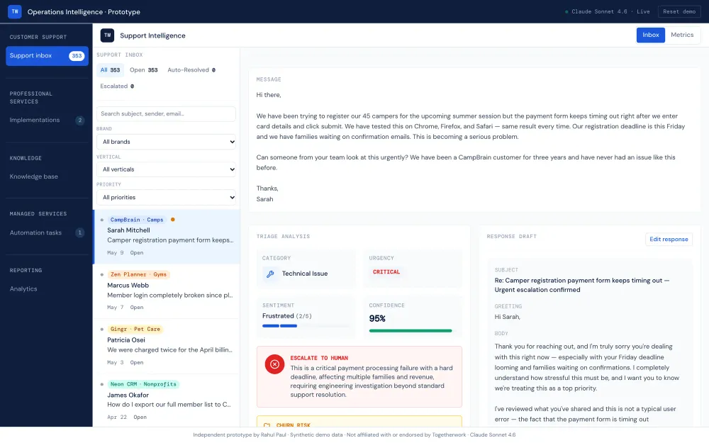709x443 pixels.
Task: Click the 95% confidence value
Action: (x=377, y=319)
